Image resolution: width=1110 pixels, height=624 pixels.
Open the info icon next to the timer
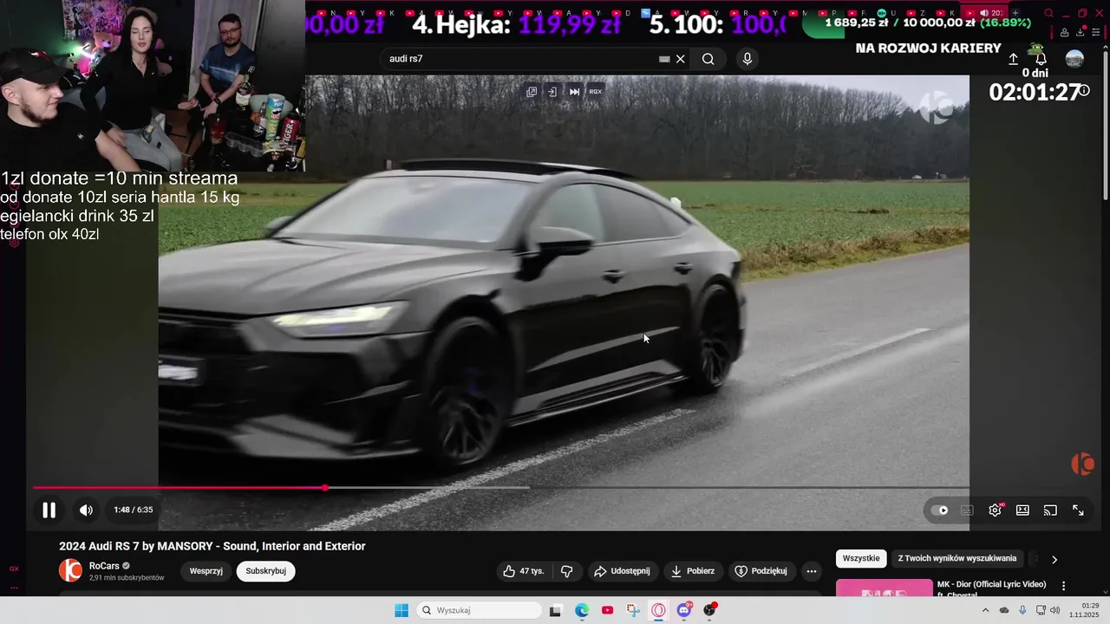[1084, 91]
